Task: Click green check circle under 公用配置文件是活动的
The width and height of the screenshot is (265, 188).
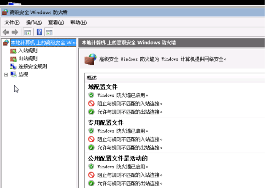Action: pyautogui.click(x=91, y=183)
